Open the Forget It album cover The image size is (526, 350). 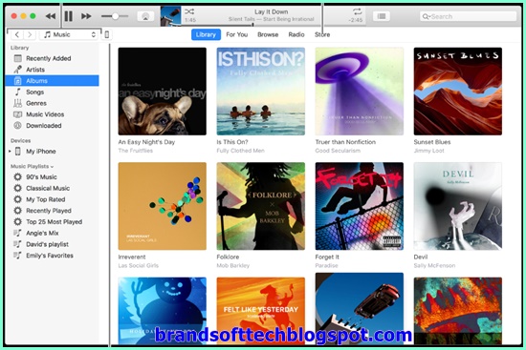[x=360, y=206]
